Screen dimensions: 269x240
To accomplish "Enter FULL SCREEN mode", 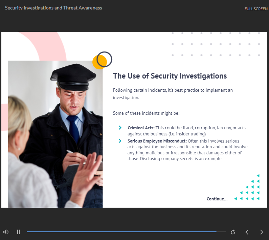I will click(256, 9).
